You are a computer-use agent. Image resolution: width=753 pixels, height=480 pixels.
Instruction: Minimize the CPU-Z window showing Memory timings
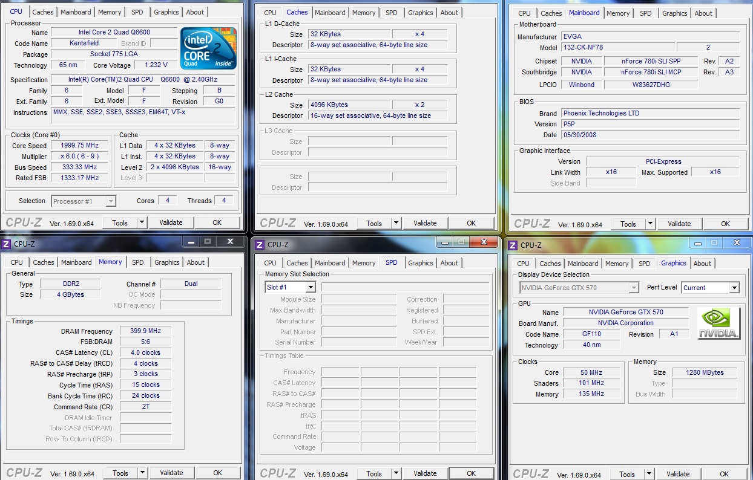[192, 241]
